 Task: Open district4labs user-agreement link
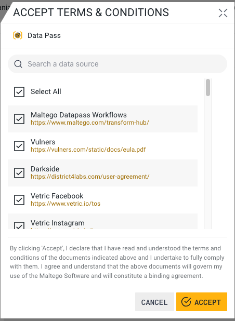click(x=90, y=177)
